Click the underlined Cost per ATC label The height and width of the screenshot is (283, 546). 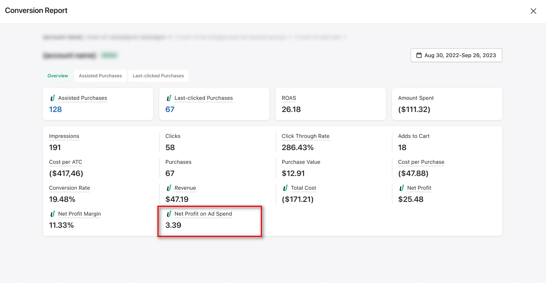pyautogui.click(x=65, y=162)
